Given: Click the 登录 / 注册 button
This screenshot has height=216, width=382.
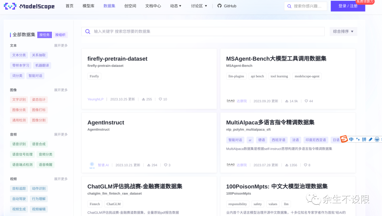Looking at the screenshot, I should 348,6.
